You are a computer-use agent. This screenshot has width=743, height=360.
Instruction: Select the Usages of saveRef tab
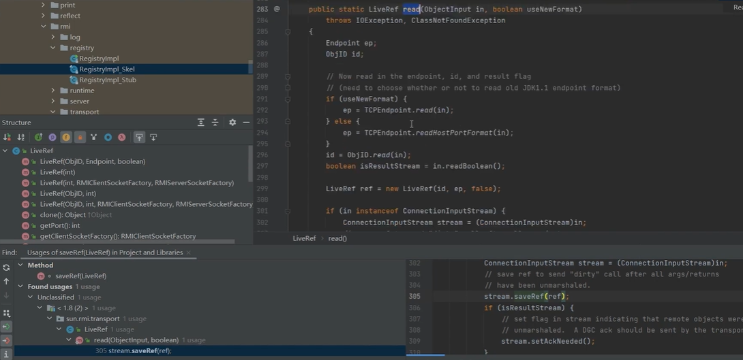(x=104, y=252)
